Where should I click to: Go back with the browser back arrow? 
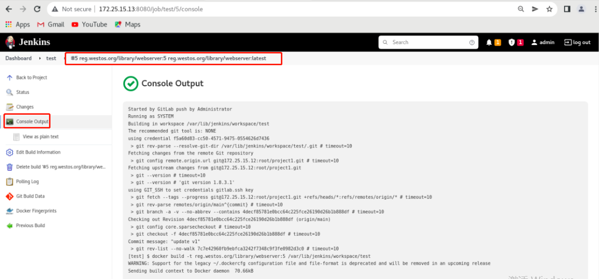9,9
